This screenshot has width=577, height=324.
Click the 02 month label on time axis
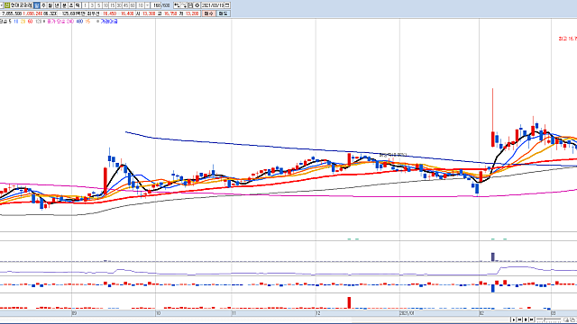(x=481, y=313)
